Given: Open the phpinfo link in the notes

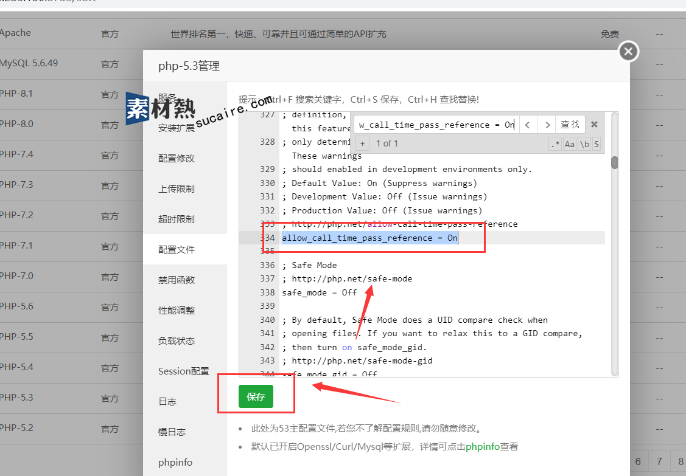Looking at the screenshot, I should point(483,447).
